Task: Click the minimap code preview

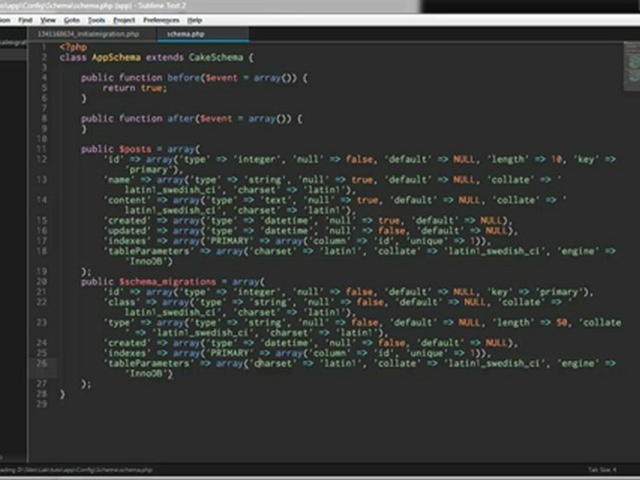Action: coord(632,67)
